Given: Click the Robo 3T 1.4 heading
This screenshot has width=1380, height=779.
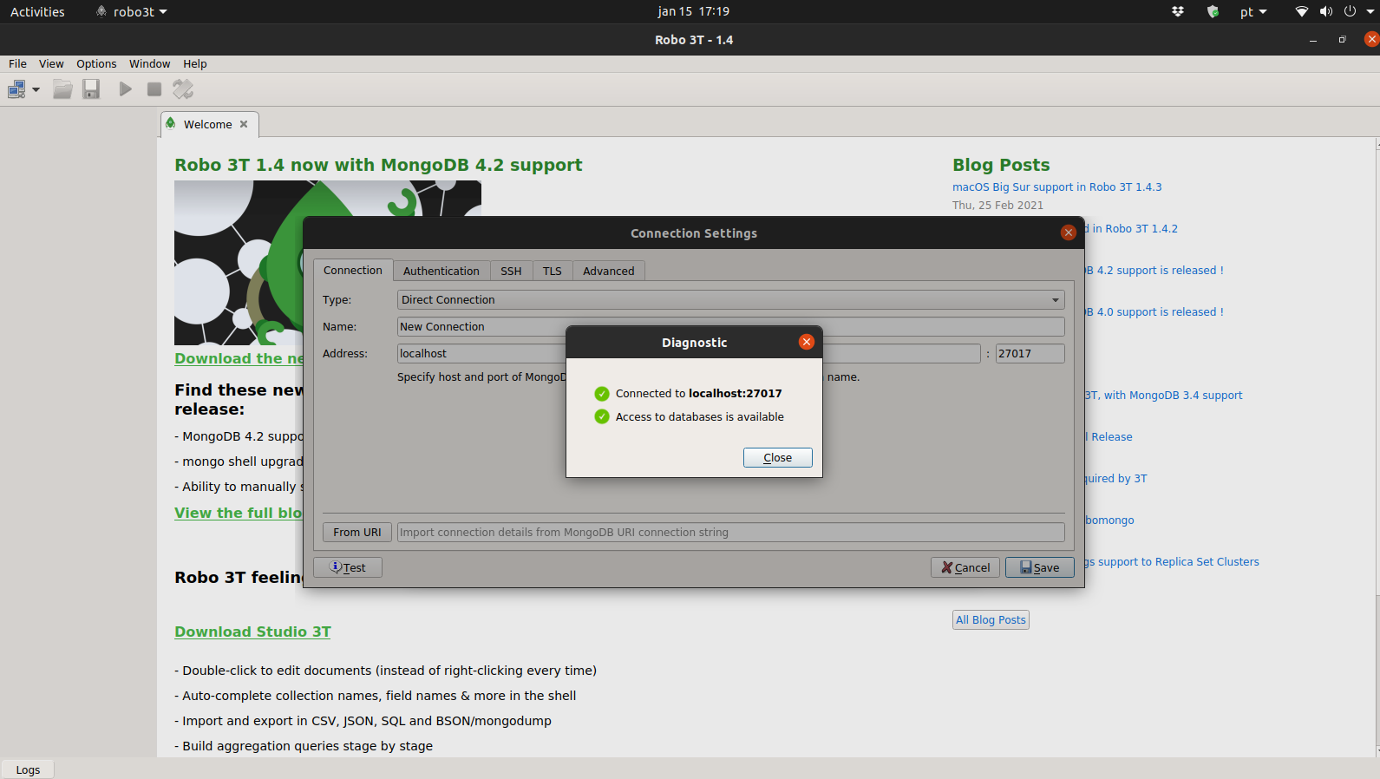Looking at the screenshot, I should [378, 165].
